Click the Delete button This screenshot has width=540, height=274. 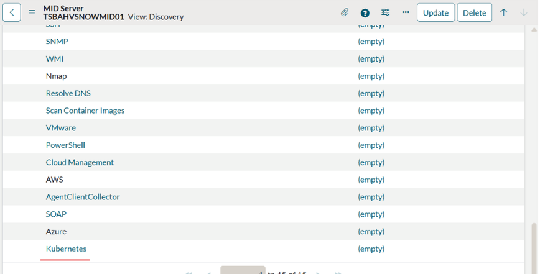pyautogui.click(x=474, y=12)
